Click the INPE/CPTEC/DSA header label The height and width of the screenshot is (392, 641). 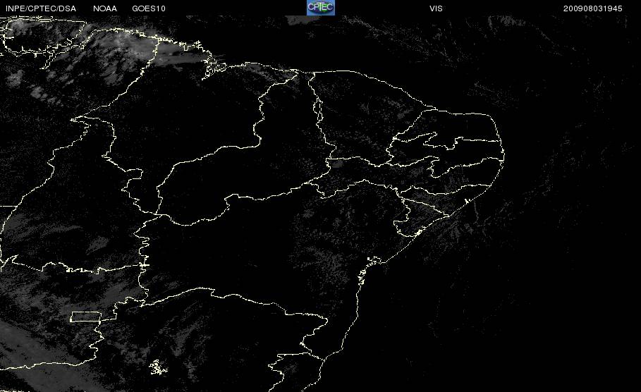pyautogui.click(x=41, y=8)
